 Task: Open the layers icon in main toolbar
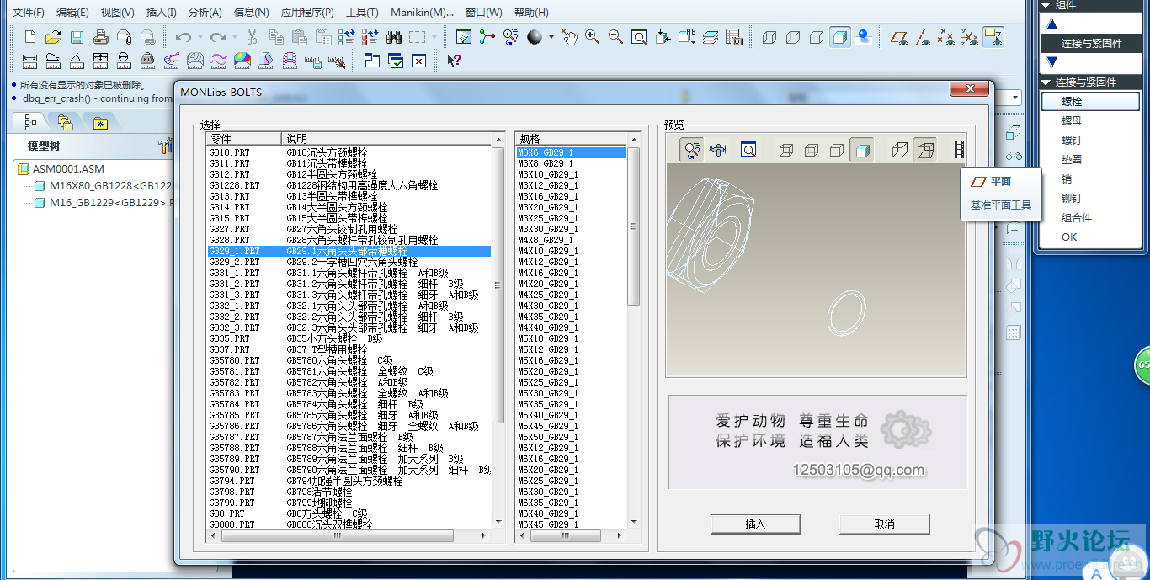tap(711, 37)
